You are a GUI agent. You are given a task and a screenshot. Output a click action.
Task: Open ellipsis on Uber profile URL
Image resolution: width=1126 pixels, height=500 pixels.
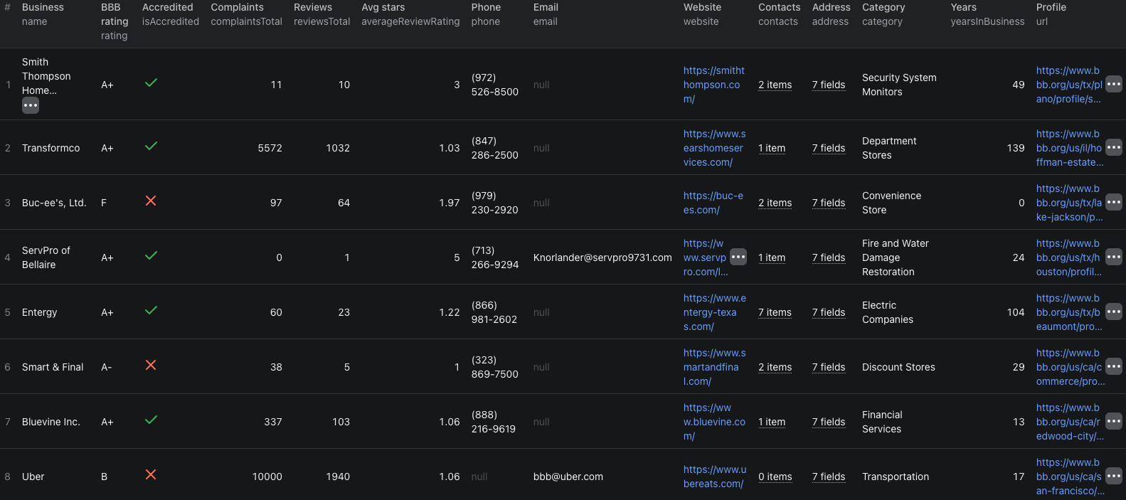coord(1114,476)
